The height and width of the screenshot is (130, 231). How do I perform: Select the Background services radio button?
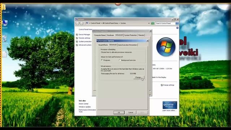click(120, 60)
